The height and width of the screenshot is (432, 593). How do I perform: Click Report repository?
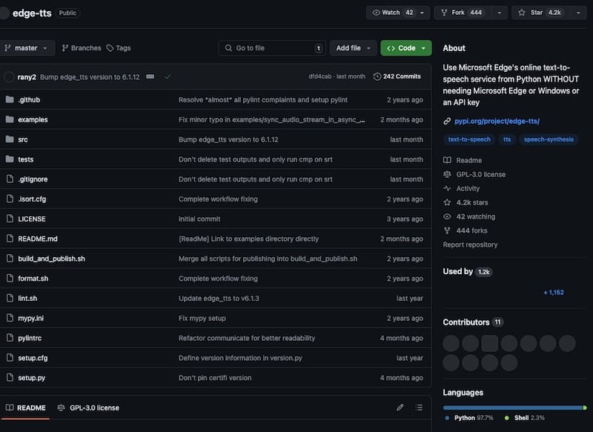click(470, 245)
